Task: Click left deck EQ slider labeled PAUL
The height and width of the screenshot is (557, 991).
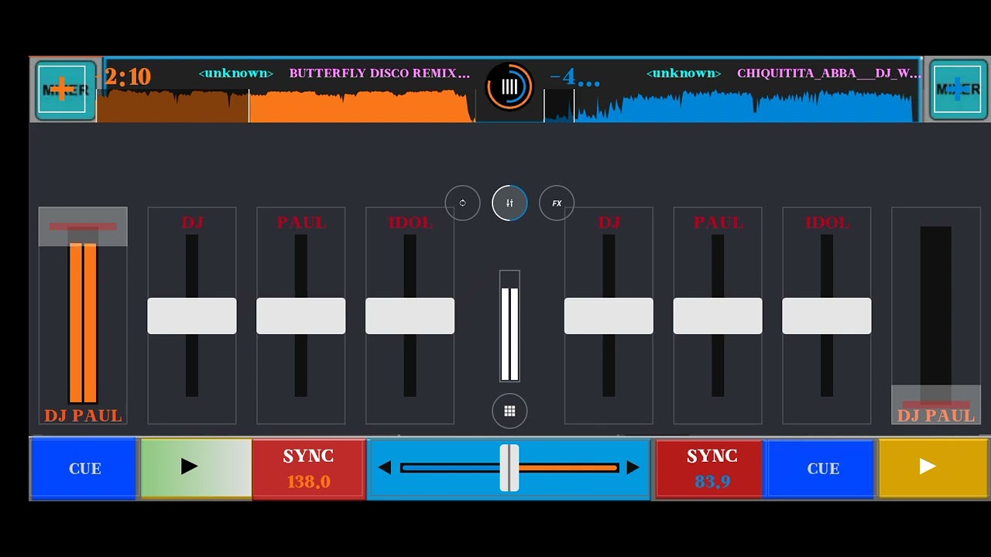Action: 301,316
